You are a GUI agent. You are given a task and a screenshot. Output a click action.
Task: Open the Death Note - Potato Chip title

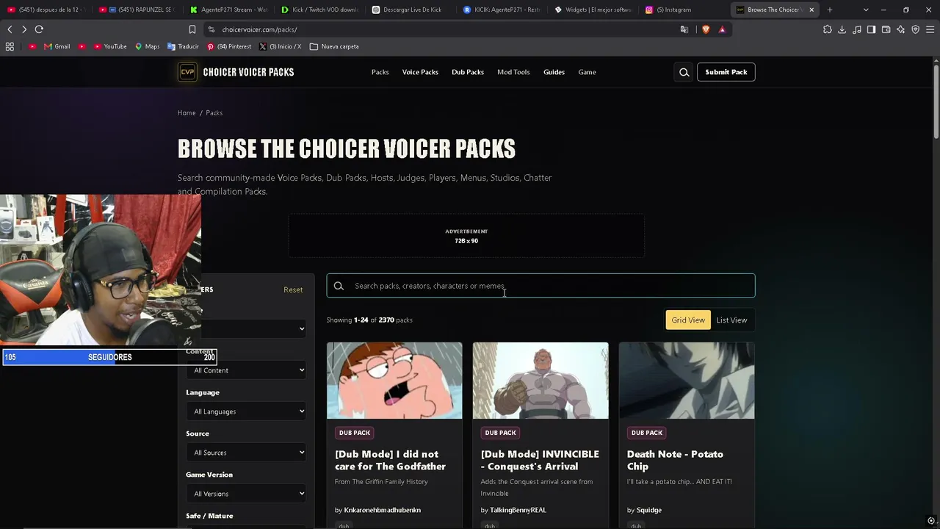675,460
